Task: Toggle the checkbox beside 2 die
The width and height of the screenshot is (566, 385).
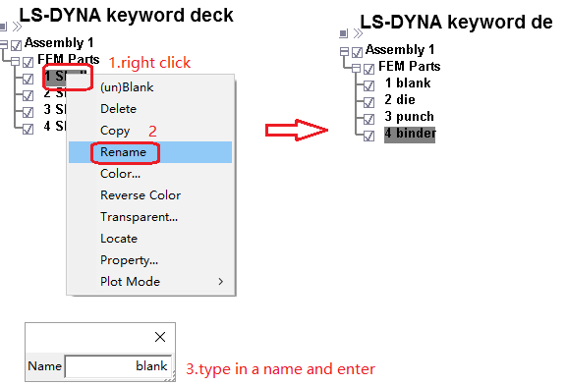Action: click(x=368, y=102)
